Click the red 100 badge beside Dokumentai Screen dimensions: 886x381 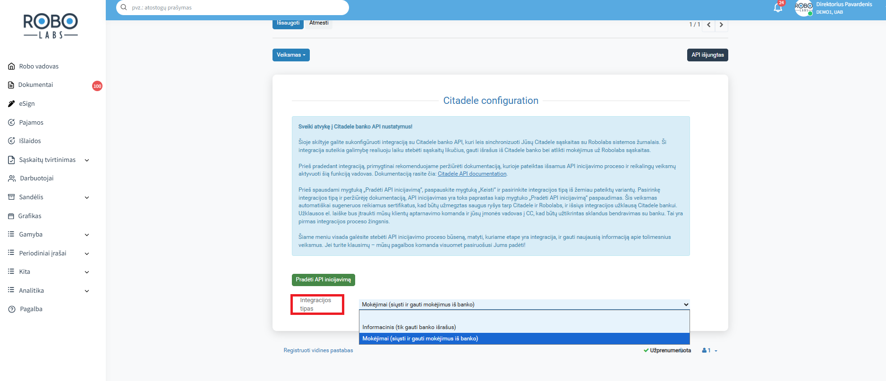click(x=97, y=86)
